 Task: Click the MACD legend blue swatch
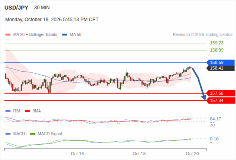pyautogui.click(x=8, y=134)
